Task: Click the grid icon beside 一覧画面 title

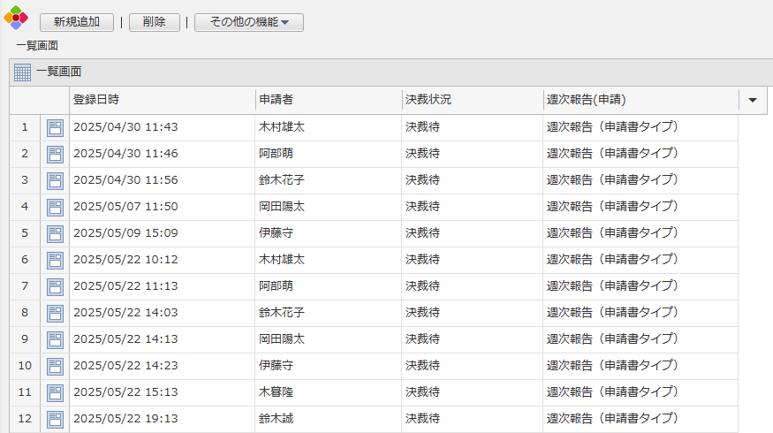Action: point(22,72)
